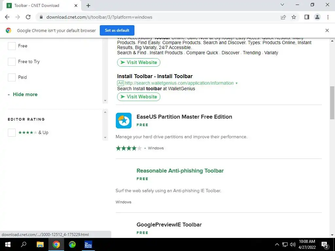This screenshot has width=335, height=251.
Task: Click the page scrollbar down arrow
Action: pos(332,235)
